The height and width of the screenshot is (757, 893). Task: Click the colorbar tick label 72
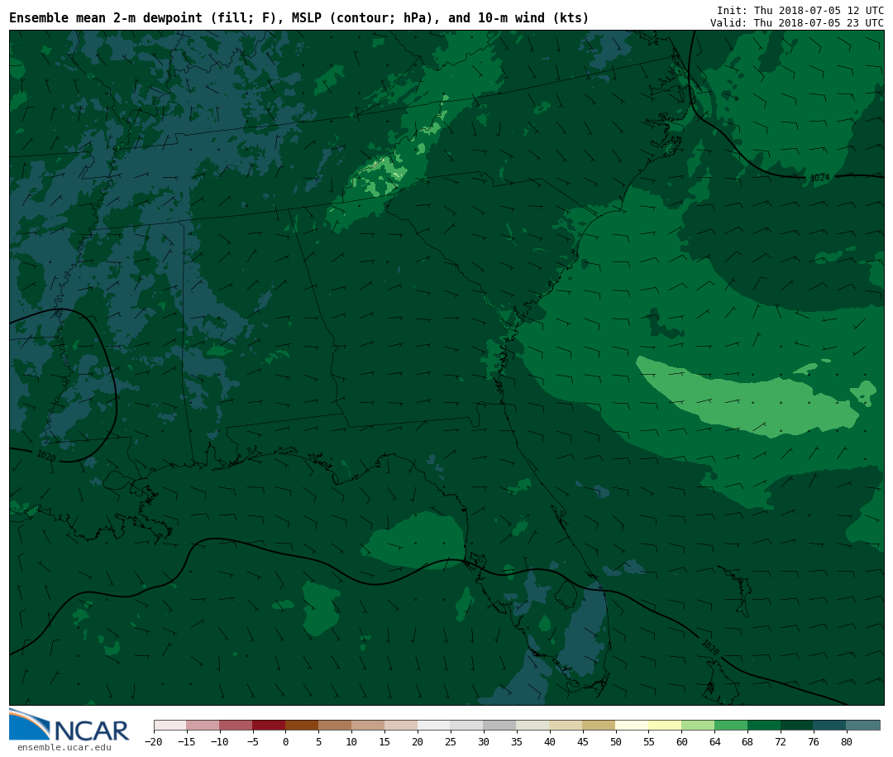pos(781,741)
